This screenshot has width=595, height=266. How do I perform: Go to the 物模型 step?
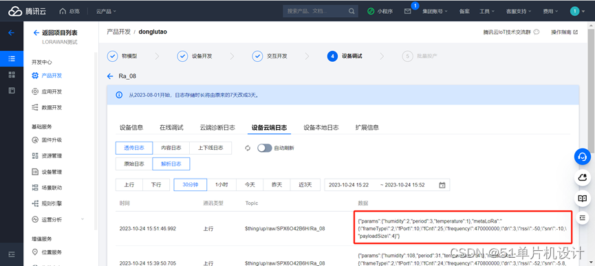tap(122, 56)
